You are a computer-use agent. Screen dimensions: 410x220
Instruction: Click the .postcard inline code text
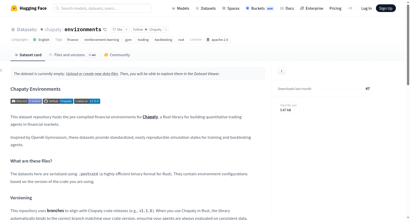[x=88, y=174]
